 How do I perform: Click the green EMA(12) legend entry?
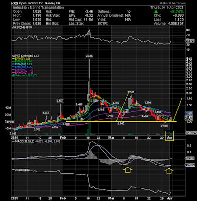point(22,61)
